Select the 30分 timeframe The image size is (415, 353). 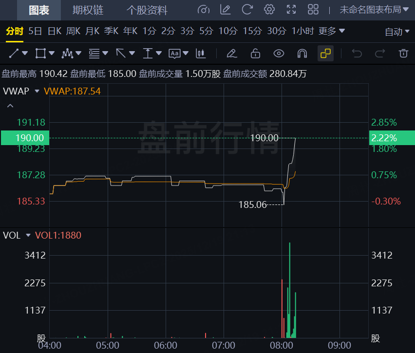point(277,31)
